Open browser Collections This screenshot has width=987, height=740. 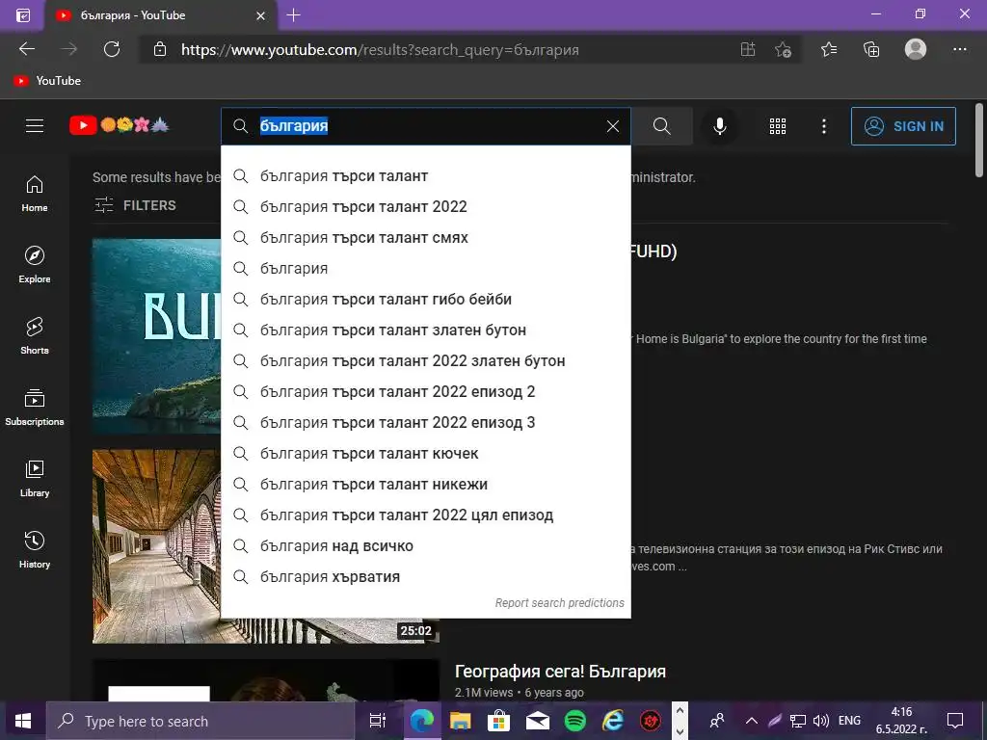(x=871, y=50)
